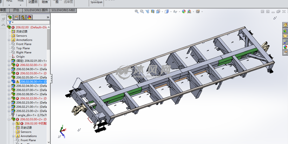Click the Previous View icon
288x144 pixels.
147,11
